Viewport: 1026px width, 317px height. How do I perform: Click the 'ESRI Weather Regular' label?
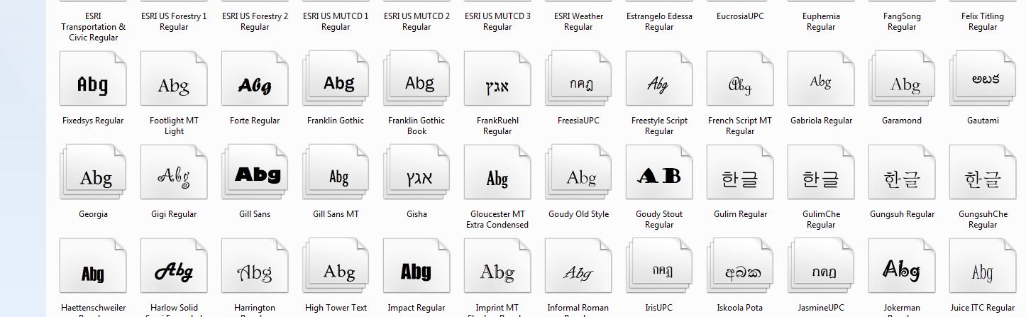click(578, 21)
